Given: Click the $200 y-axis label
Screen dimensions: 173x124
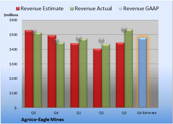Looking at the screenshot, I should point(13,78).
